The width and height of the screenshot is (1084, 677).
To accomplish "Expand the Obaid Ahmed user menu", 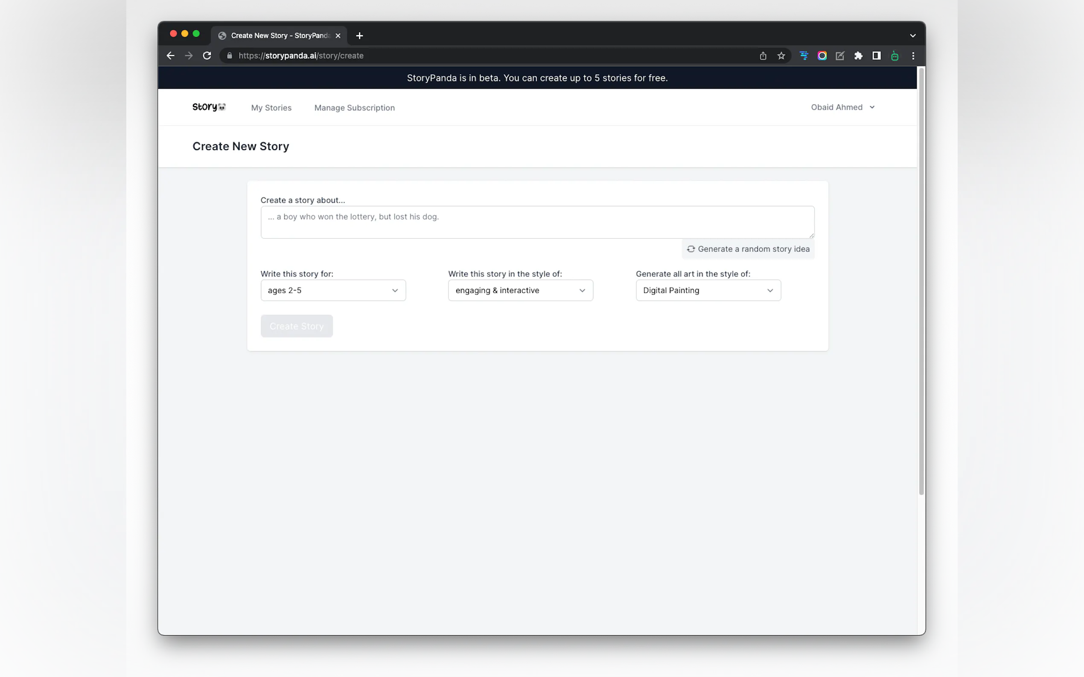I will point(842,107).
